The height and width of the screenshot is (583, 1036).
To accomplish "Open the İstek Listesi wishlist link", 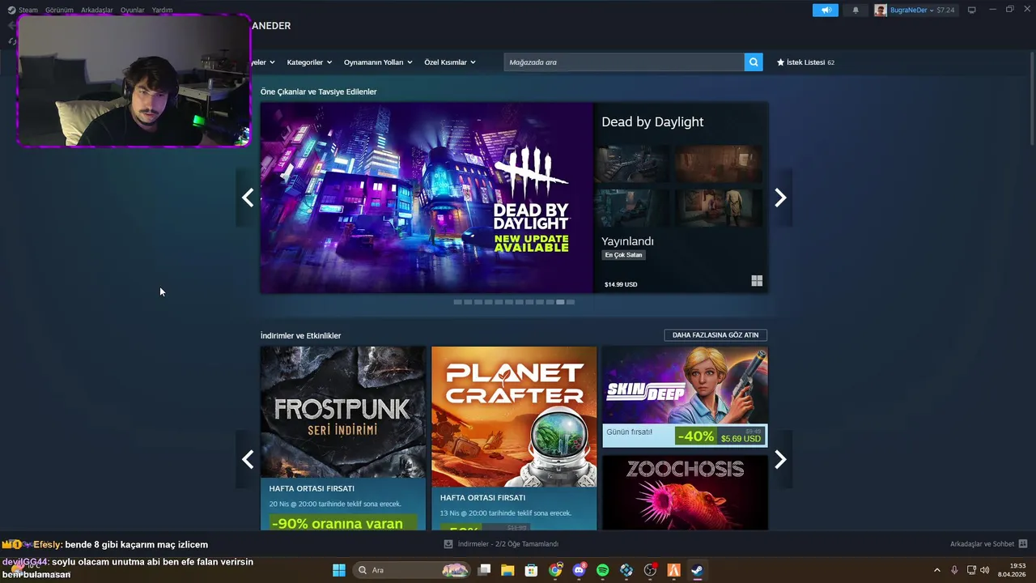I will [x=805, y=62].
